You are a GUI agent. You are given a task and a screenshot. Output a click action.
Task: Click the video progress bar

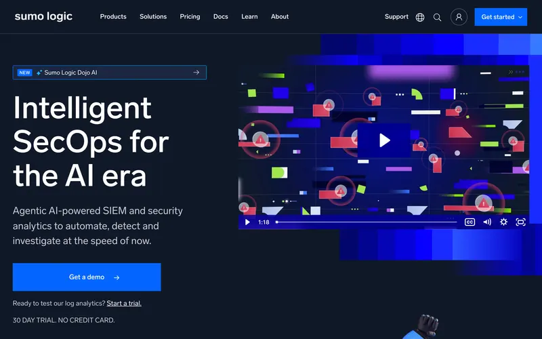point(367,222)
